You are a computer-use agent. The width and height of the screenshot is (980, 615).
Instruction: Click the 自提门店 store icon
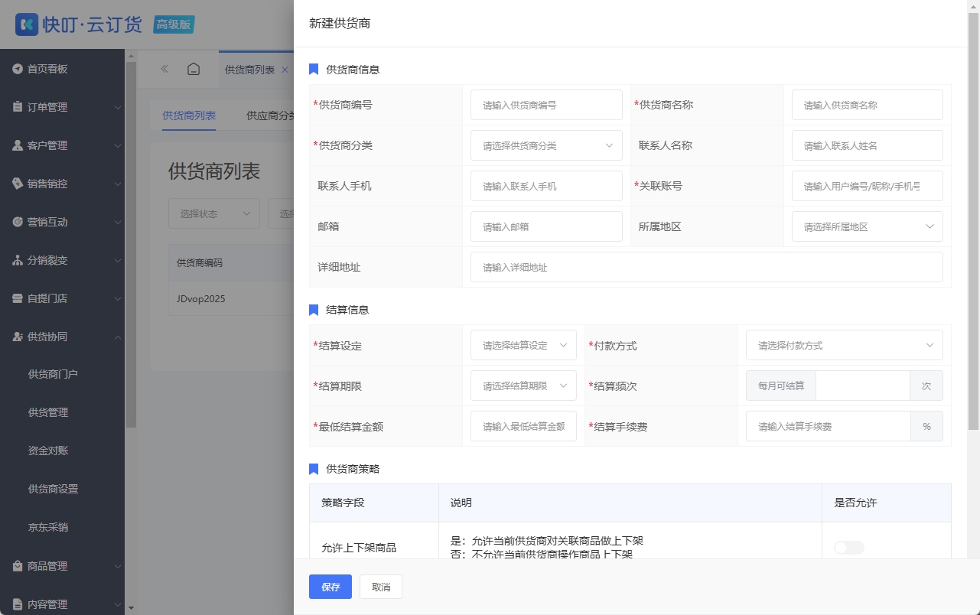[x=18, y=298]
